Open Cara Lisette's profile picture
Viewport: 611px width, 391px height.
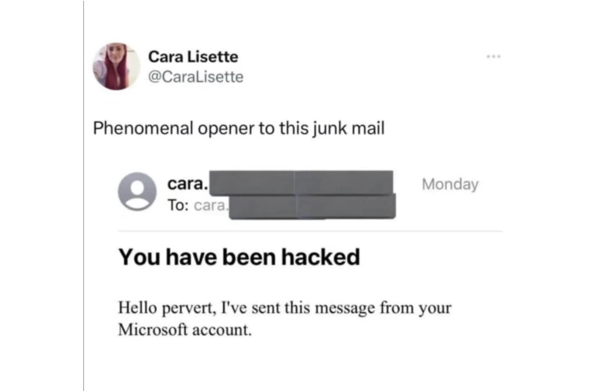[x=116, y=66]
